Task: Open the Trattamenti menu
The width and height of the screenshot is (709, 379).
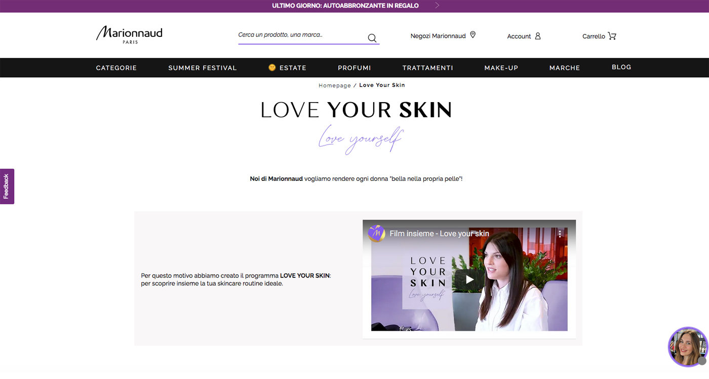Action: (x=428, y=68)
